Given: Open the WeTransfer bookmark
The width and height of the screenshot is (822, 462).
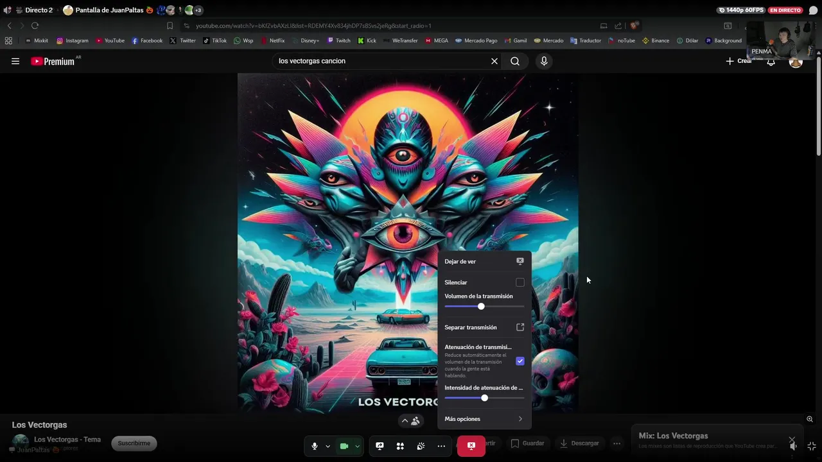Looking at the screenshot, I should tap(400, 40).
